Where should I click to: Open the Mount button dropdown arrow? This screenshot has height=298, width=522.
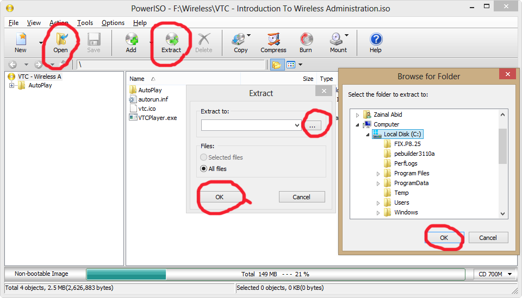coord(347,35)
